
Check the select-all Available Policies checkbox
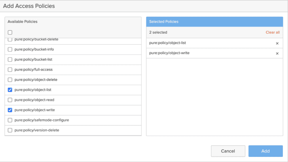click(x=10, y=32)
